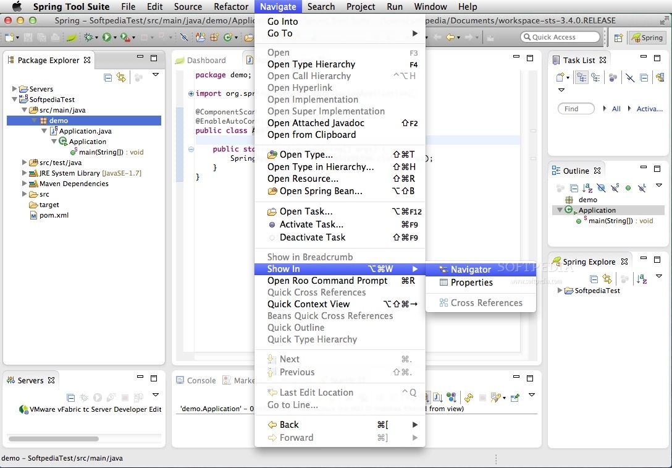Collapse the src/main/java folder

point(25,110)
